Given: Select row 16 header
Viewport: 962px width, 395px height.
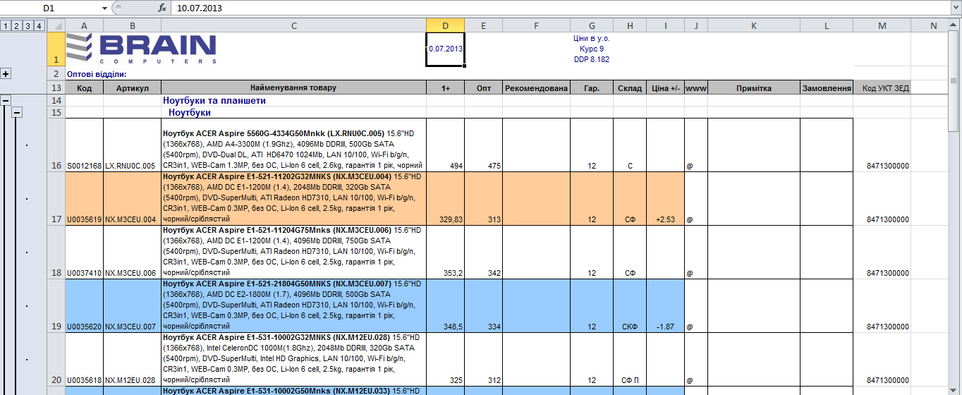Looking at the screenshot, I should pyautogui.click(x=56, y=145).
